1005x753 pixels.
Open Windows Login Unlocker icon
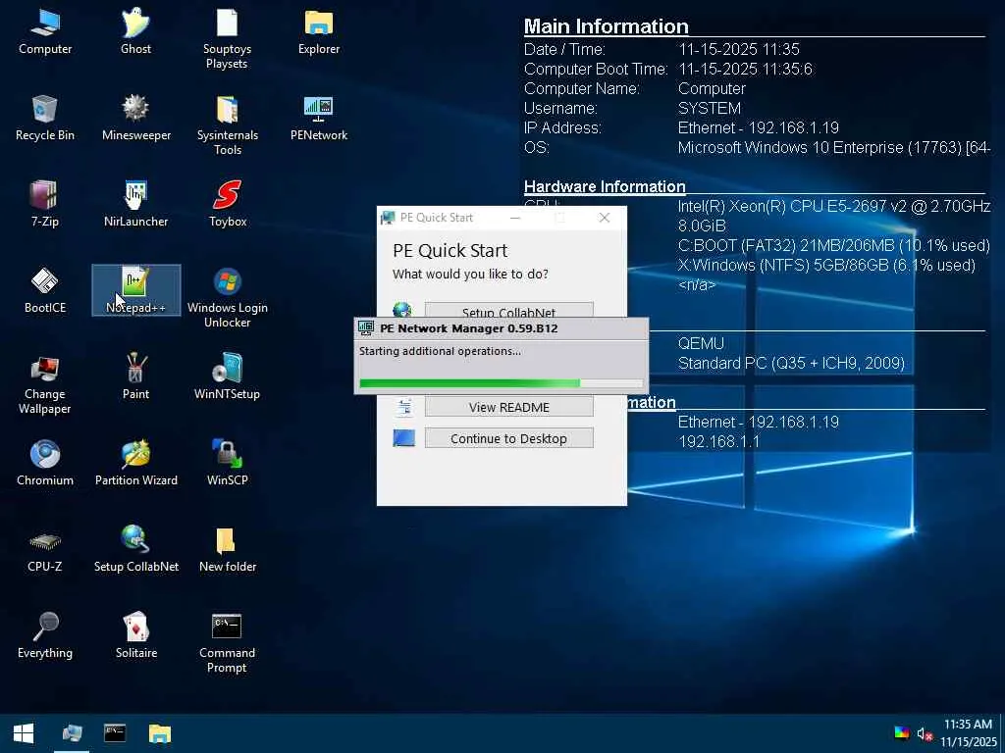[227, 298]
